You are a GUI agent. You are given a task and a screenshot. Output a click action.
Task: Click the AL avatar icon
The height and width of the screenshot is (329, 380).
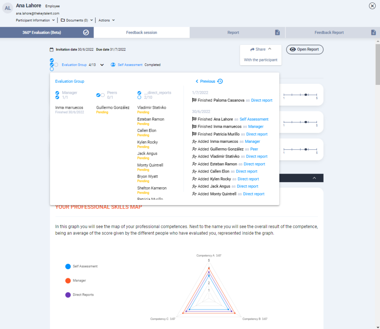[x=8, y=8]
